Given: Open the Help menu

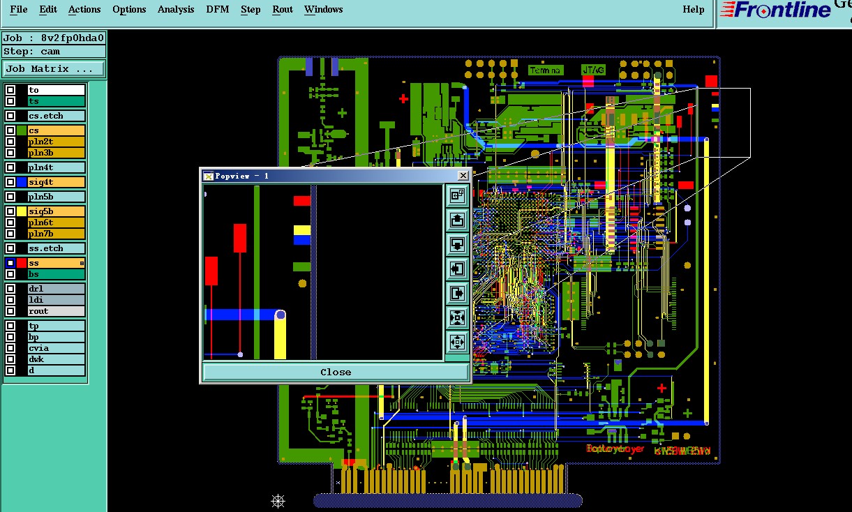Looking at the screenshot, I should pyautogui.click(x=693, y=10).
